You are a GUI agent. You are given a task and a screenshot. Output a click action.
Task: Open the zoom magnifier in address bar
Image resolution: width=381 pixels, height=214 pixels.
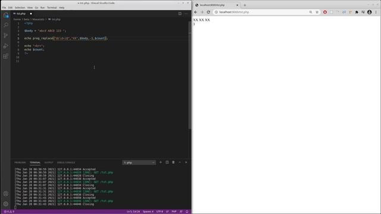tap(311, 12)
